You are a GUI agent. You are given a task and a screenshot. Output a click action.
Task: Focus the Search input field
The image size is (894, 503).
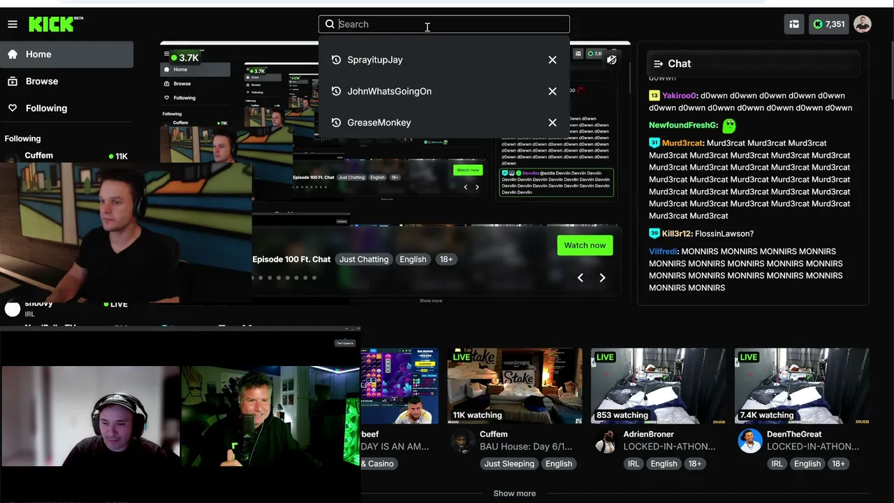coord(444,24)
